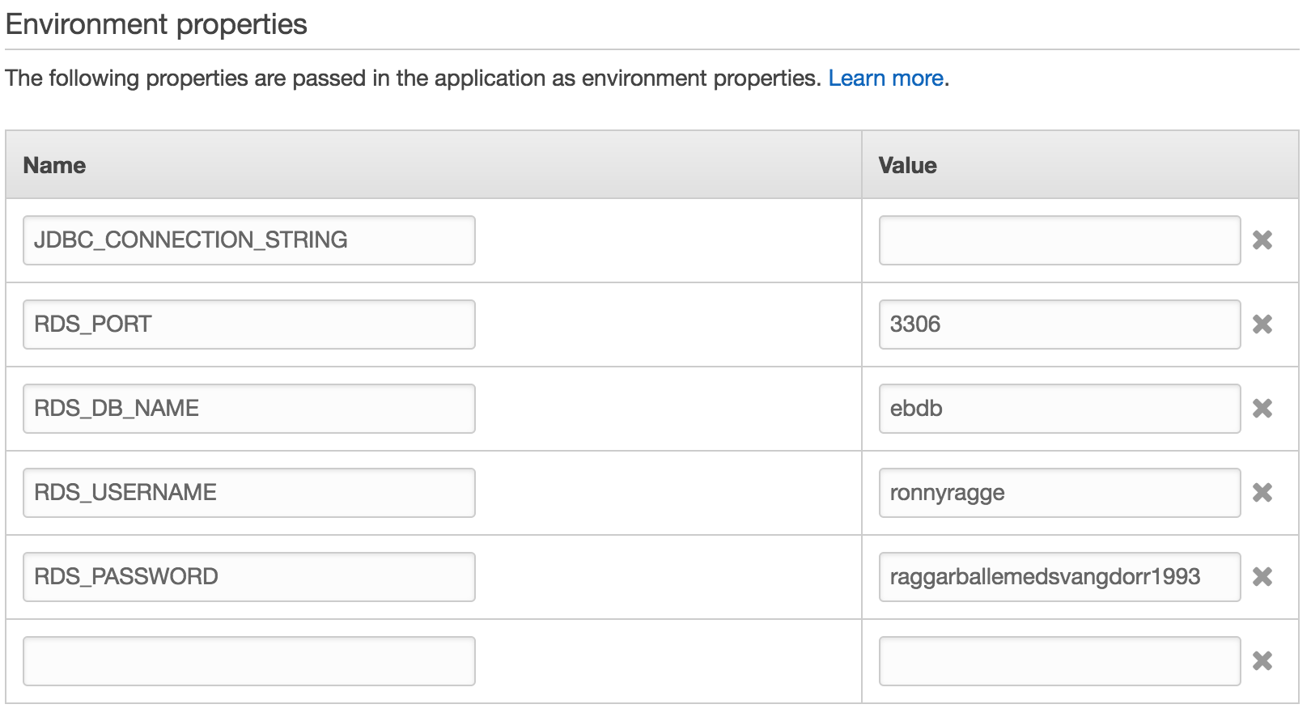The width and height of the screenshot is (1311, 717).
Task: Remove the RDS_PASSWORD property row
Action: click(1262, 577)
